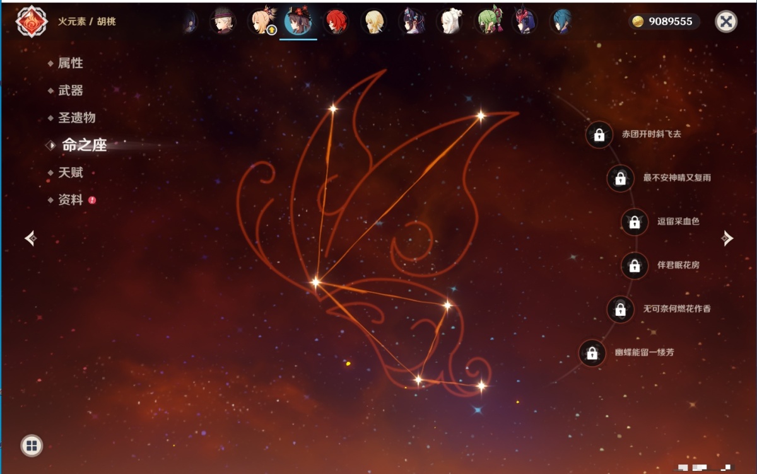
Task: Click the 火元素 / 胡桃 title text
Action: tap(87, 21)
